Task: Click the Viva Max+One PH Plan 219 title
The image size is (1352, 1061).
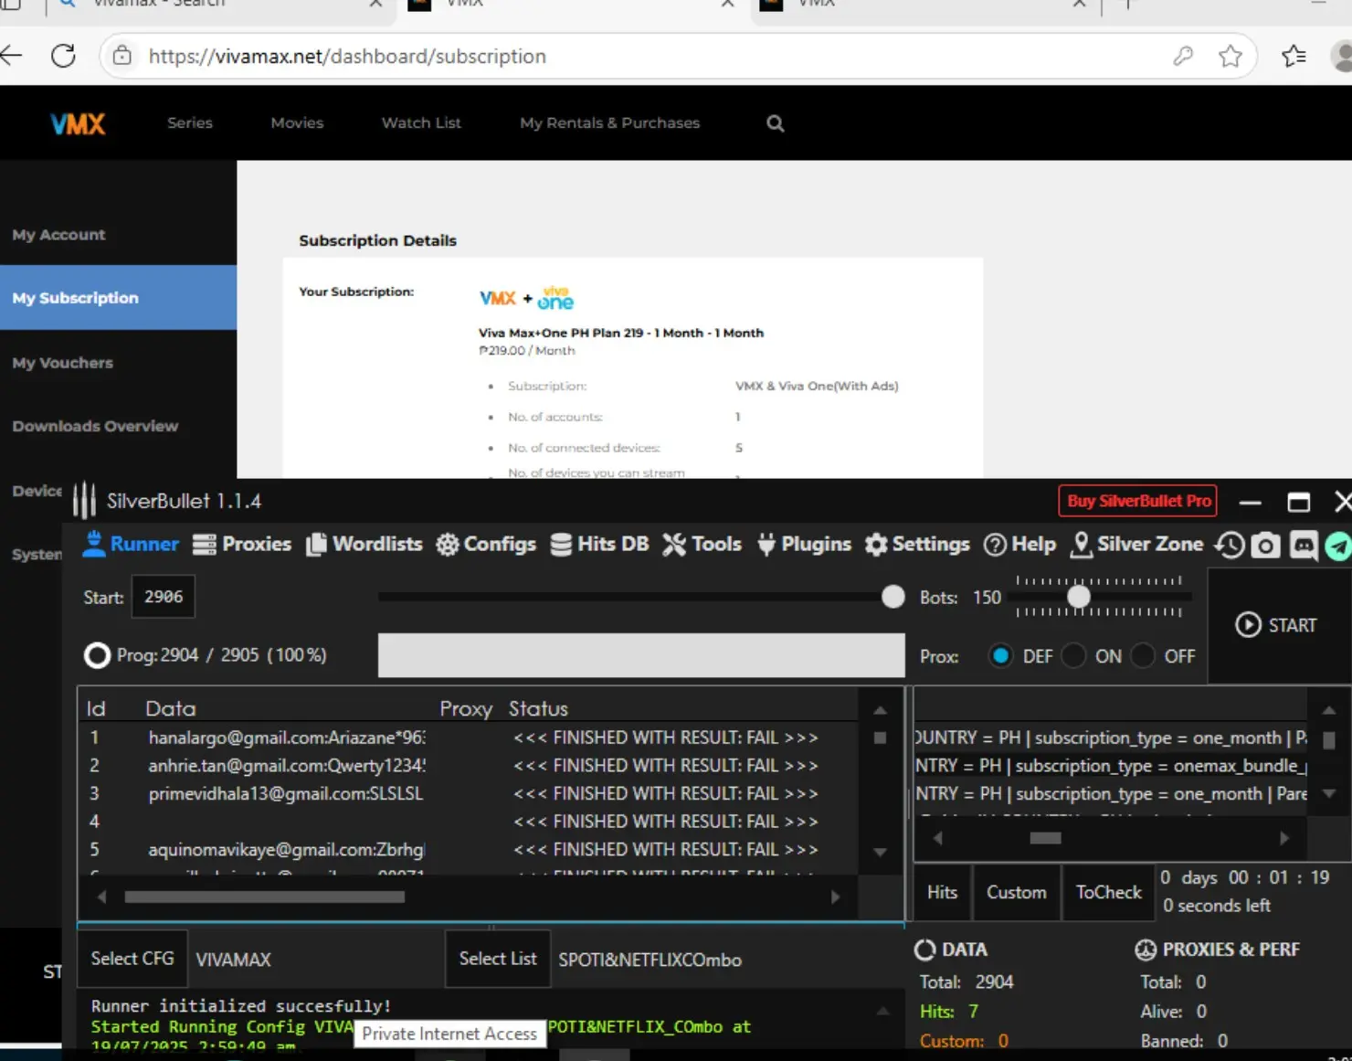Action: [x=621, y=333]
